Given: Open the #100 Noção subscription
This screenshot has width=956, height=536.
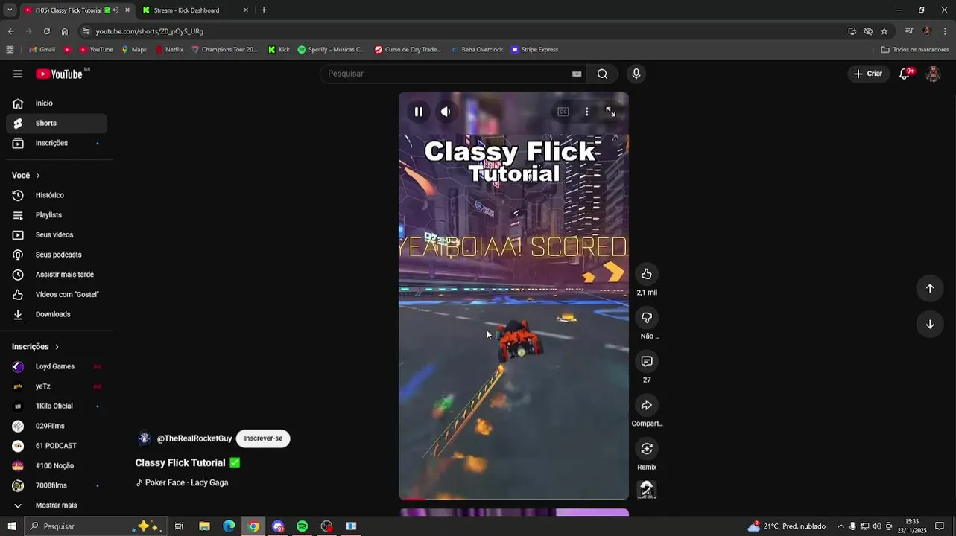Looking at the screenshot, I should 57,466.
